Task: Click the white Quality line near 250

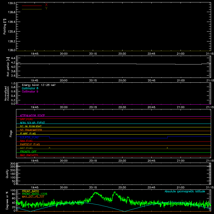Action: 113,166
